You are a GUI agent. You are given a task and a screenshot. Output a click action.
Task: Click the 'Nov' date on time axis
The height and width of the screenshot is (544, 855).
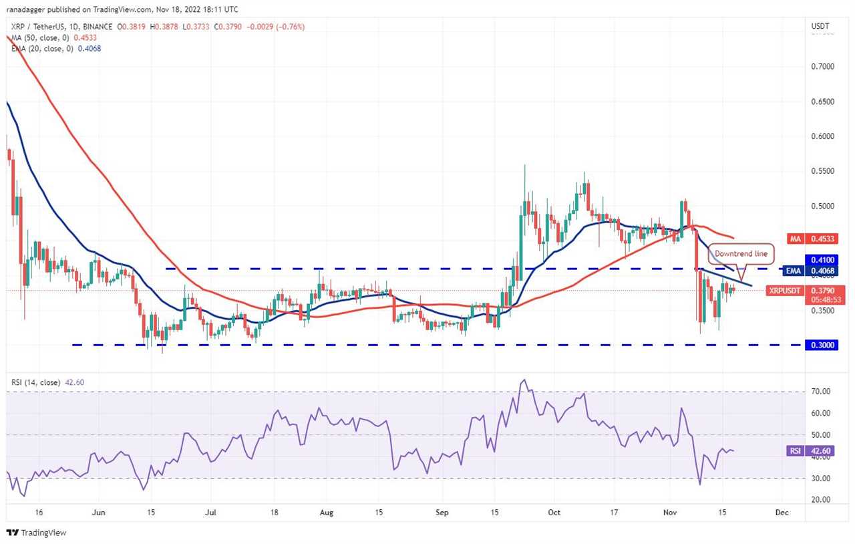point(671,513)
